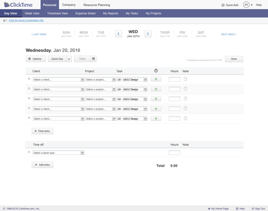The height and width of the screenshot is (211, 268).
Task: Click the ClickTime logo
Action: coord(18,5)
